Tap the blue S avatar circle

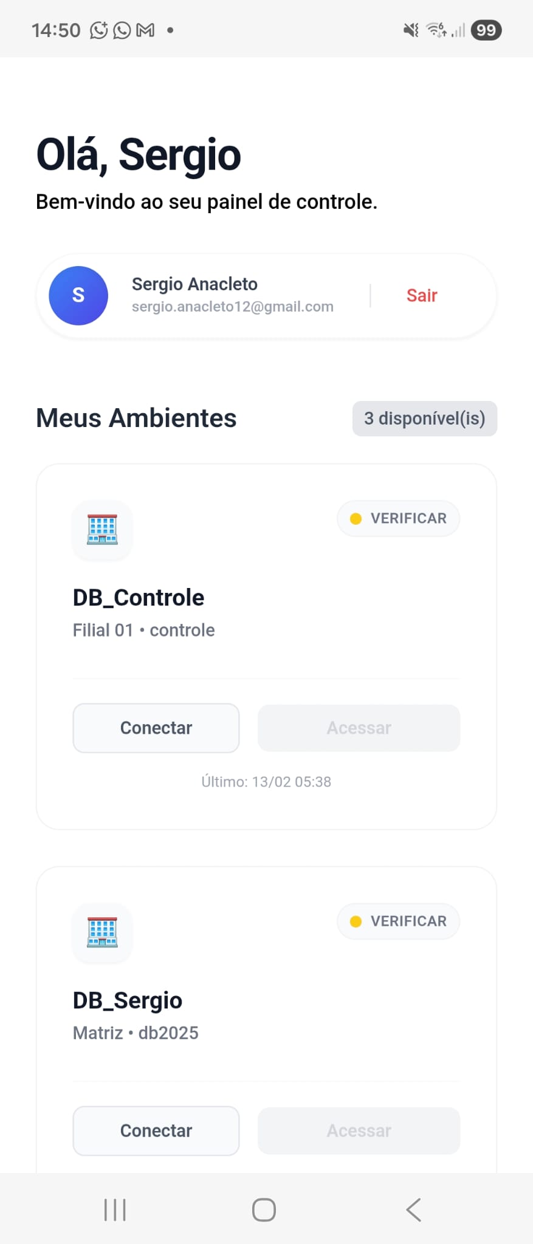(78, 295)
